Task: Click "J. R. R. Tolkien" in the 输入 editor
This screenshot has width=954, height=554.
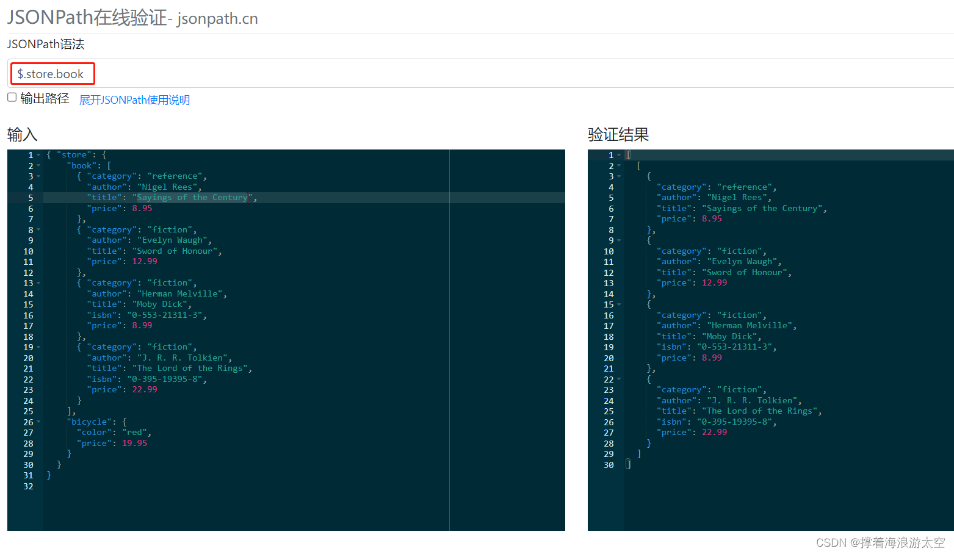Action: [182, 358]
